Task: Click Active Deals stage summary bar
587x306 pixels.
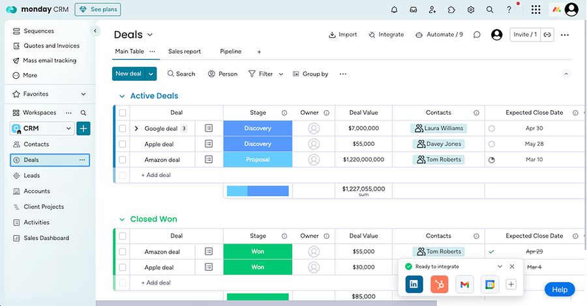Action: point(258,191)
